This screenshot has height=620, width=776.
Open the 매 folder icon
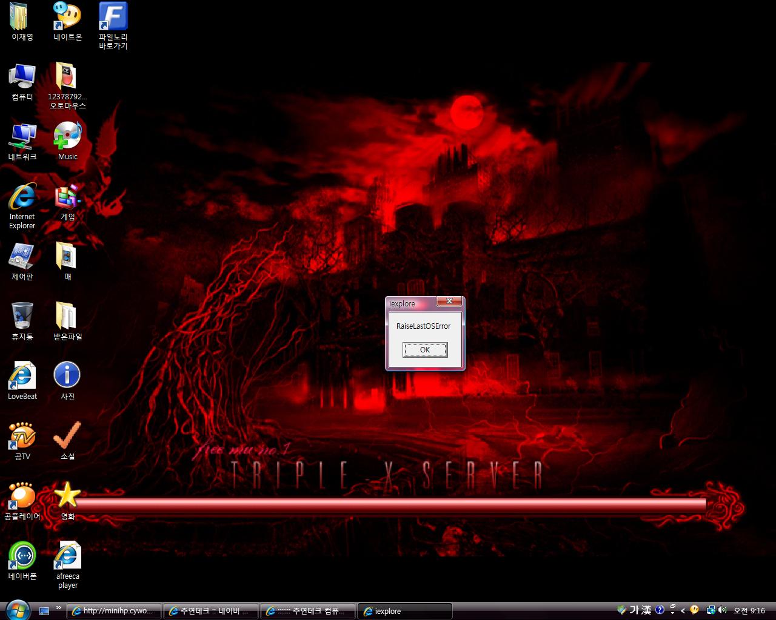[x=67, y=261]
